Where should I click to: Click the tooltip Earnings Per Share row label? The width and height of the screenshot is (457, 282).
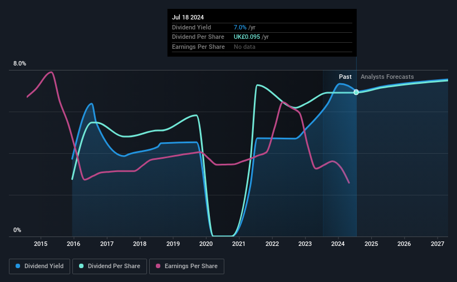[x=198, y=47]
